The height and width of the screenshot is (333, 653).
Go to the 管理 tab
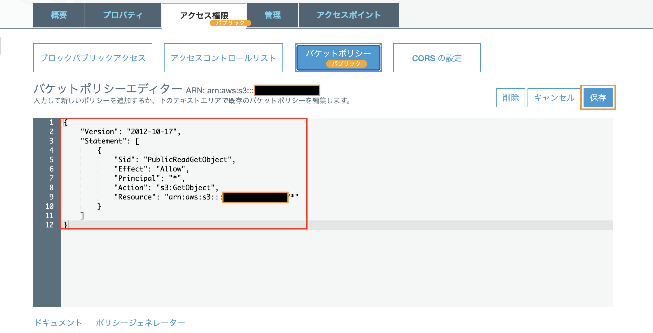(x=273, y=15)
